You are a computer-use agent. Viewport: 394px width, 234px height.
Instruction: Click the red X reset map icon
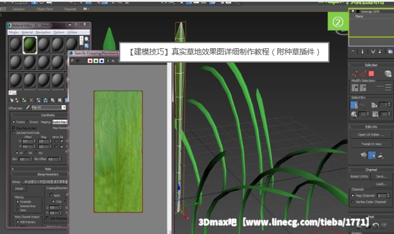[x=31, y=100]
